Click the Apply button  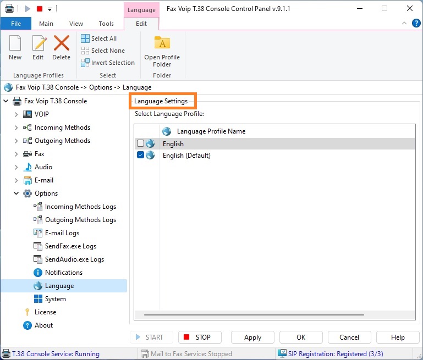tap(252, 337)
